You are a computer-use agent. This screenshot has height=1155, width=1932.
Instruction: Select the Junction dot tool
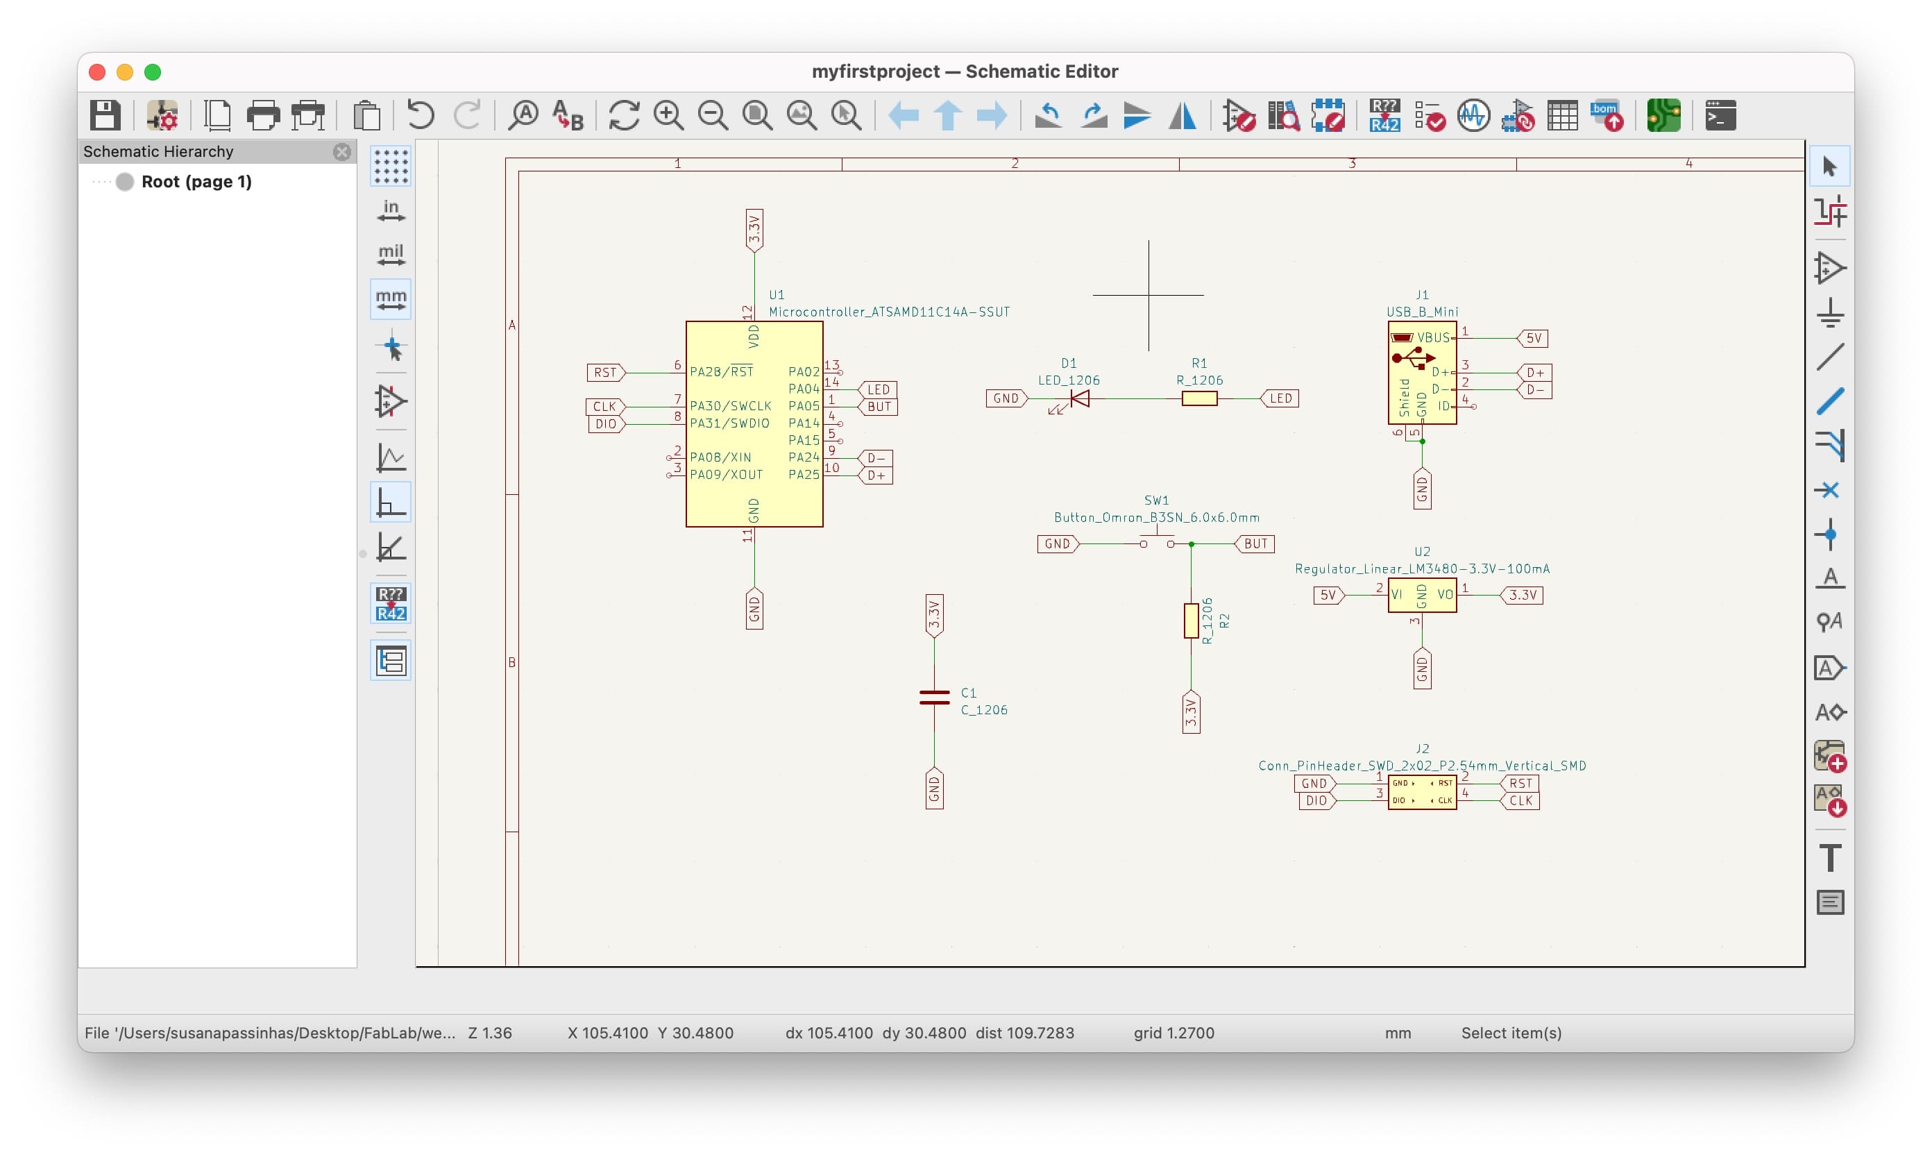(1830, 534)
